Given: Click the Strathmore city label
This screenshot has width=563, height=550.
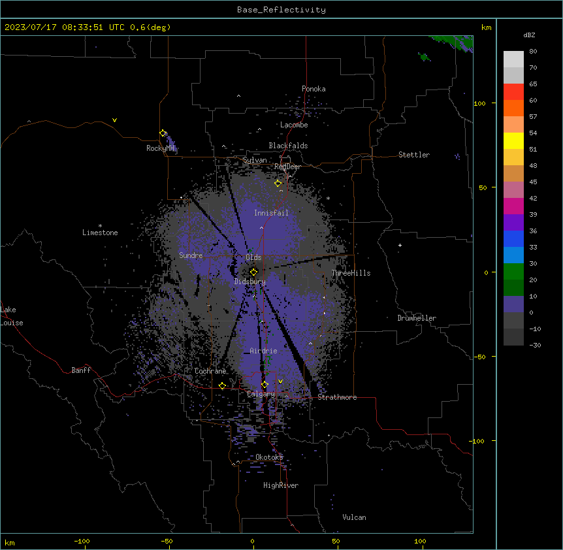Looking at the screenshot, I should pyautogui.click(x=337, y=397).
